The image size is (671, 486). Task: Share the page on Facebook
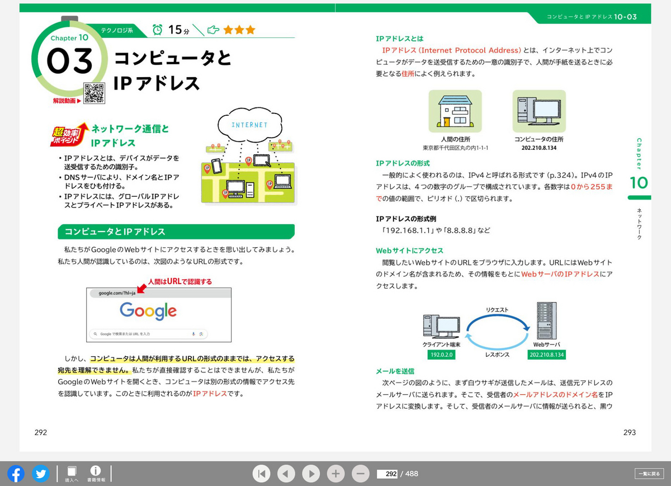pyautogui.click(x=15, y=474)
